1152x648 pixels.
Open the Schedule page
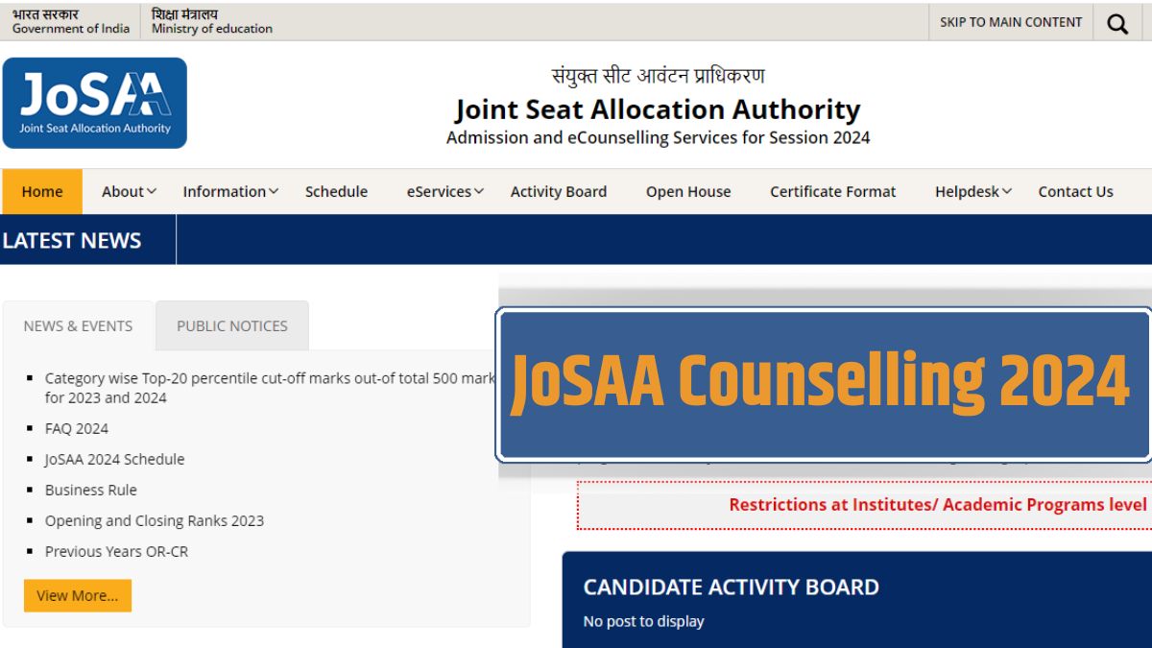336,191
